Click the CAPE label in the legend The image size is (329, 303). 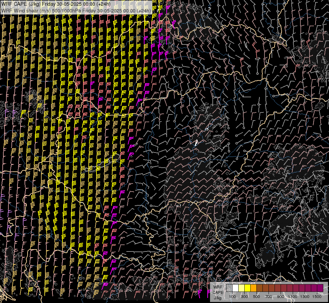[218, 293]
